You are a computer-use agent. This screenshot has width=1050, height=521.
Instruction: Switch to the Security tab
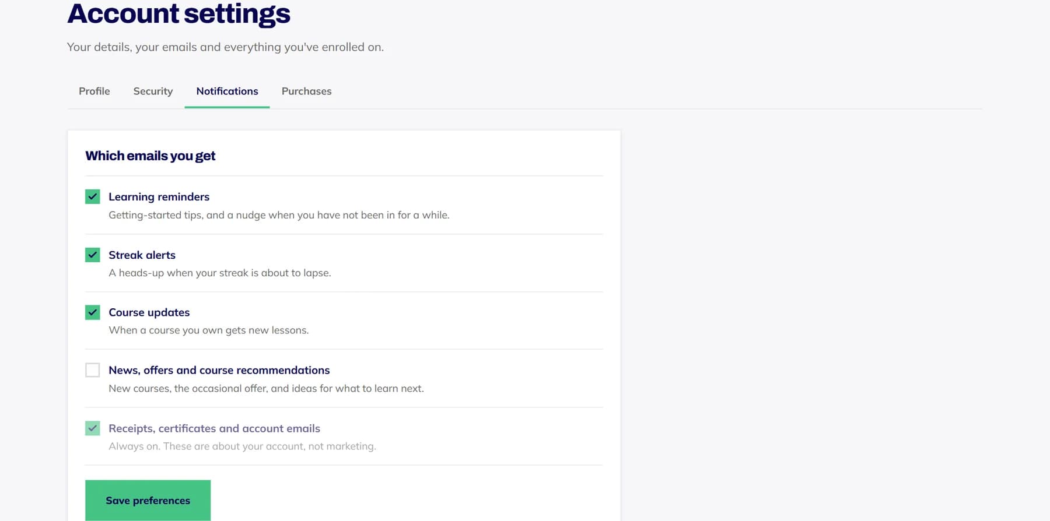[x=153, y=91]
